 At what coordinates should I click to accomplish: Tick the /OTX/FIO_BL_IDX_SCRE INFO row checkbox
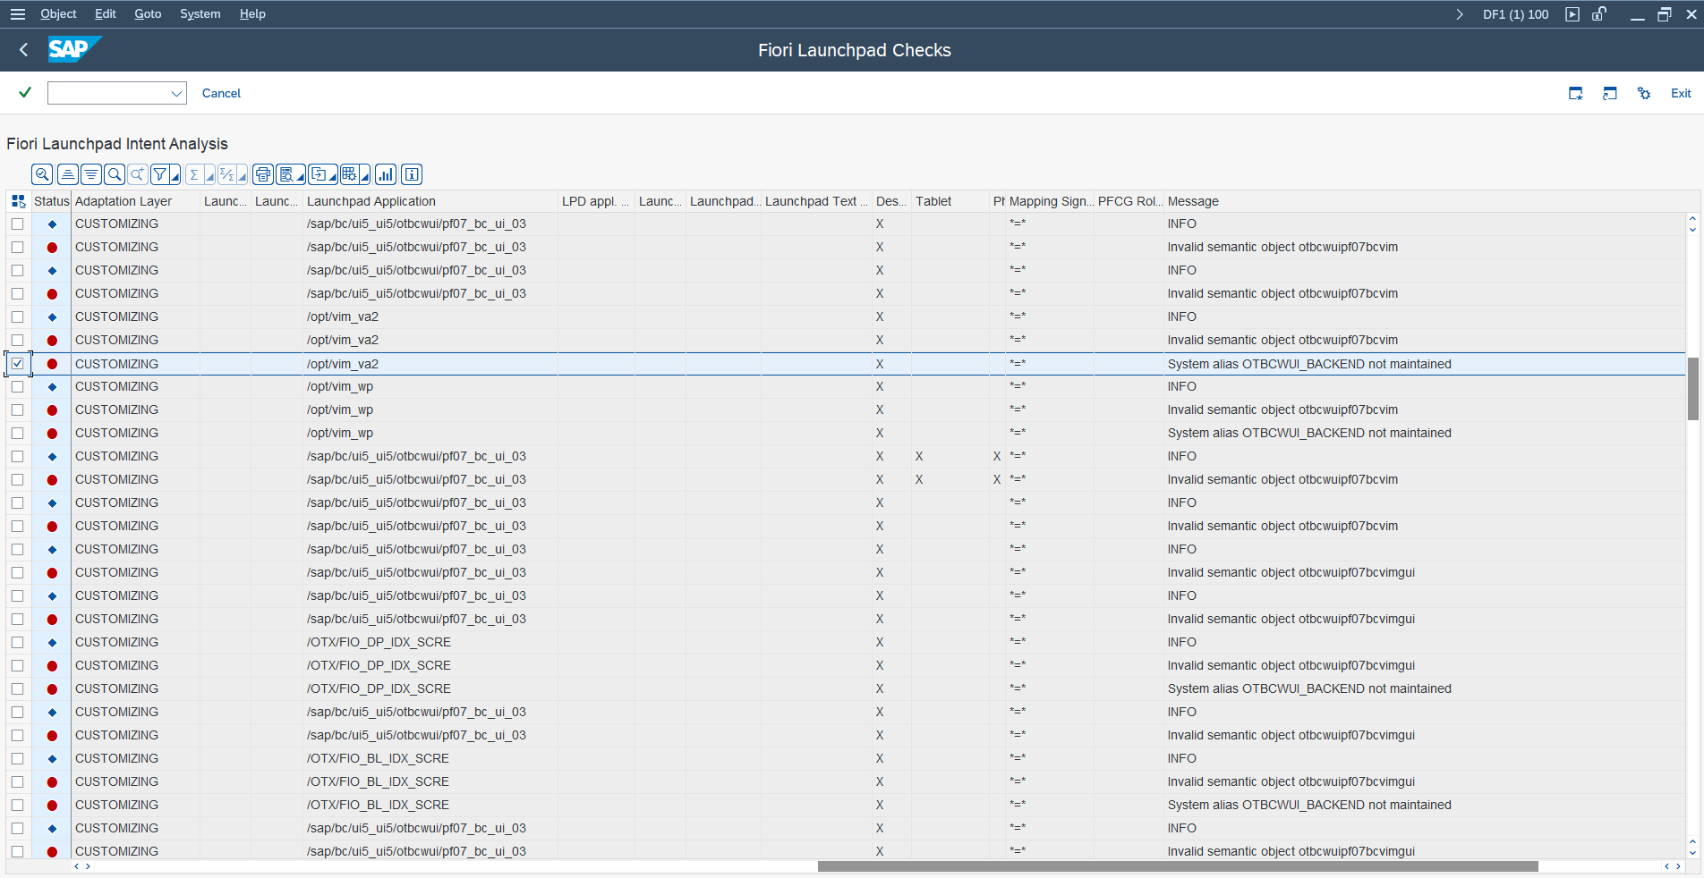point(18,758)
